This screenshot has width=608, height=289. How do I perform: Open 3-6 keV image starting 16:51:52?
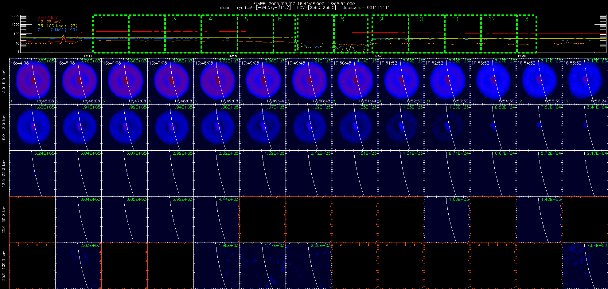click(401, 81)
